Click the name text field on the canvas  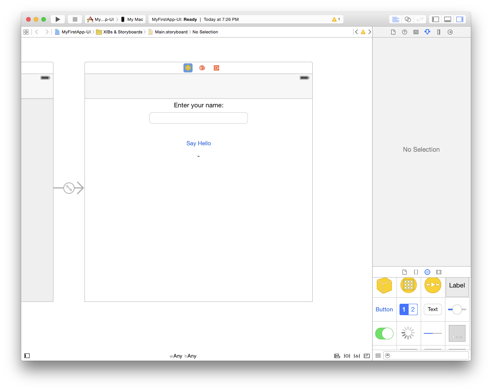point(199,118)
